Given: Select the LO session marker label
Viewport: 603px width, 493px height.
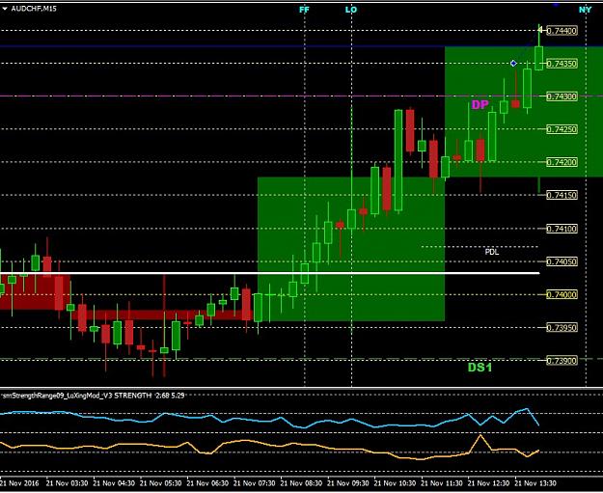Looking at the screenshot, I should (x=351, y=10).
